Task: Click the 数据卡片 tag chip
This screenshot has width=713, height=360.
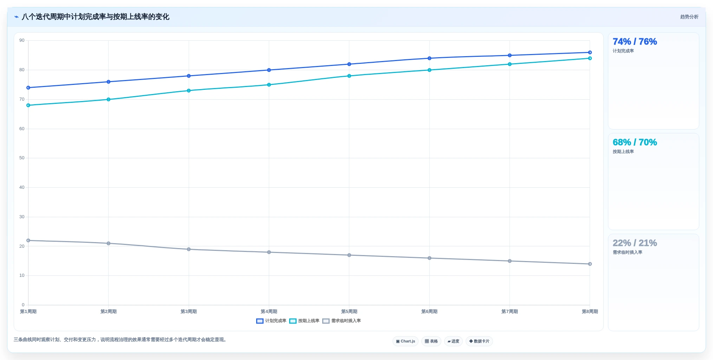Action: coord(479,341)
